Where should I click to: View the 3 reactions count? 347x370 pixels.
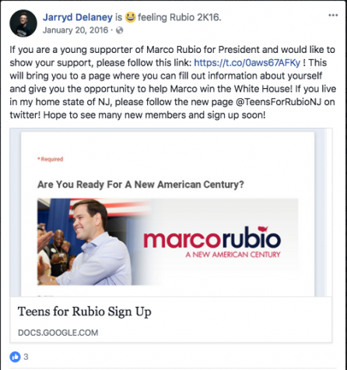pos(26,357)
